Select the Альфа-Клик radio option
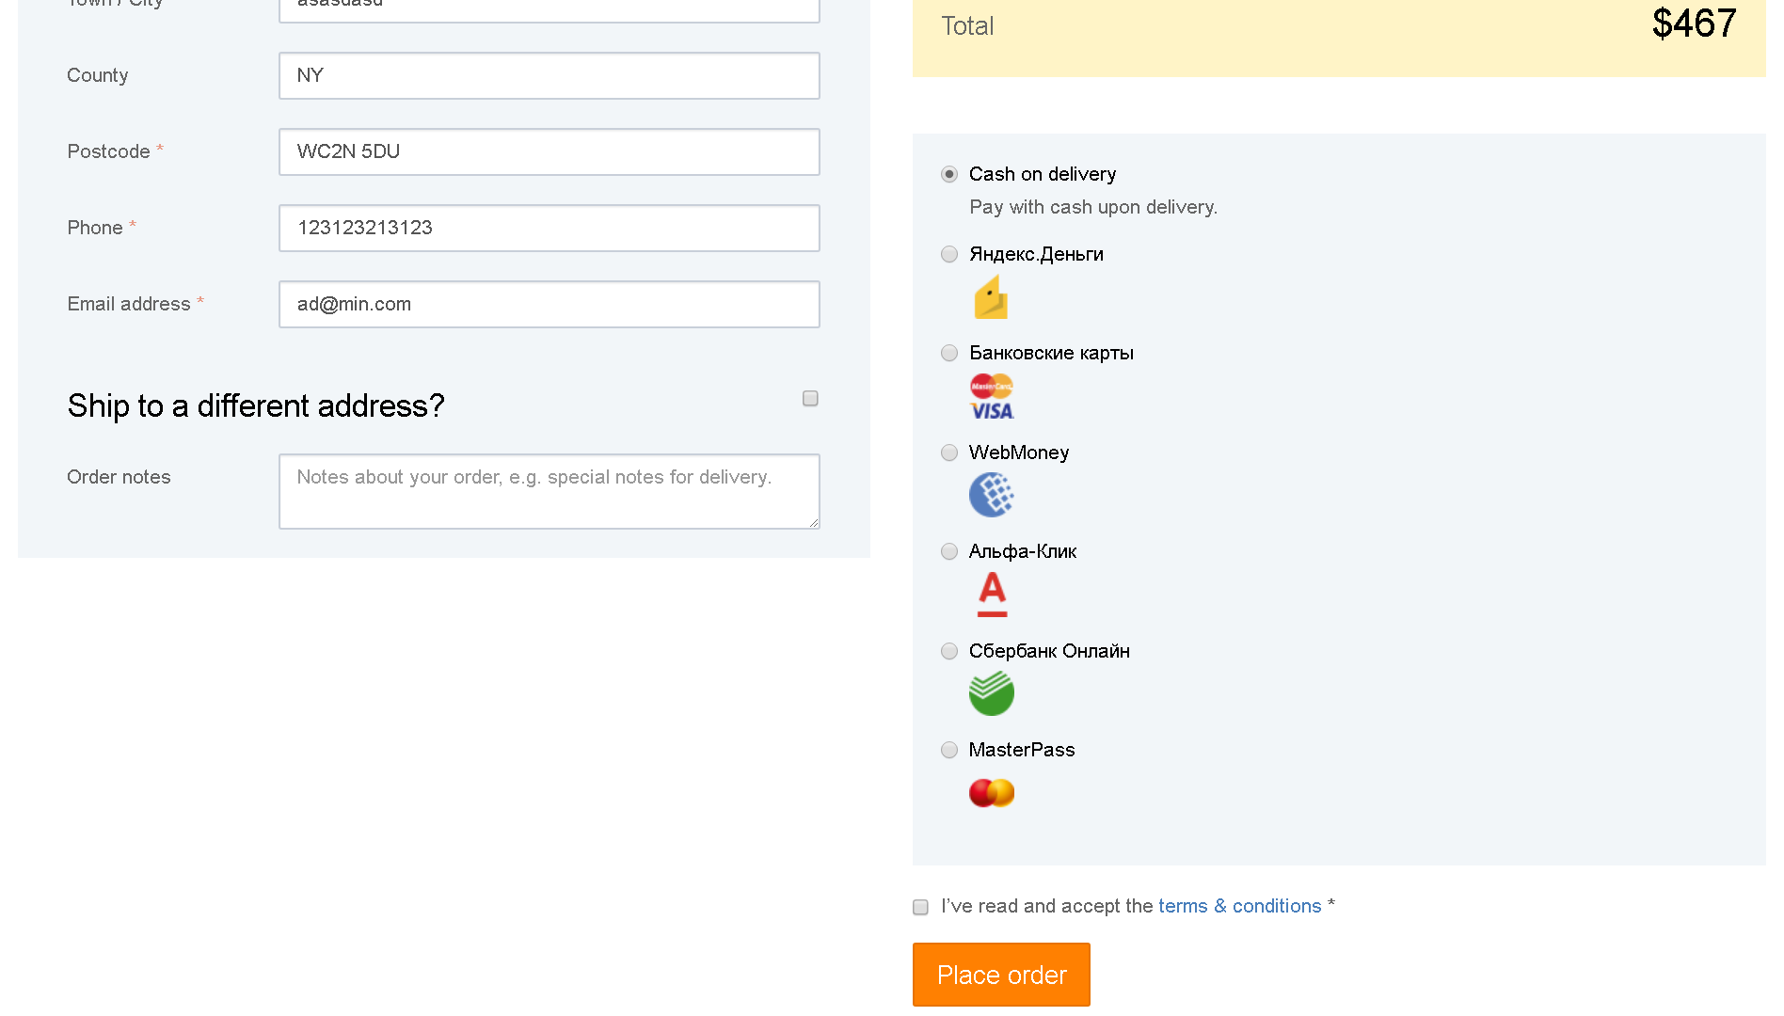 tap(949, 551)
